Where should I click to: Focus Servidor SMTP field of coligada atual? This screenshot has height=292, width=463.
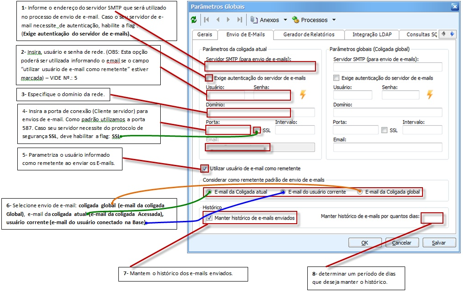point(260,67)
